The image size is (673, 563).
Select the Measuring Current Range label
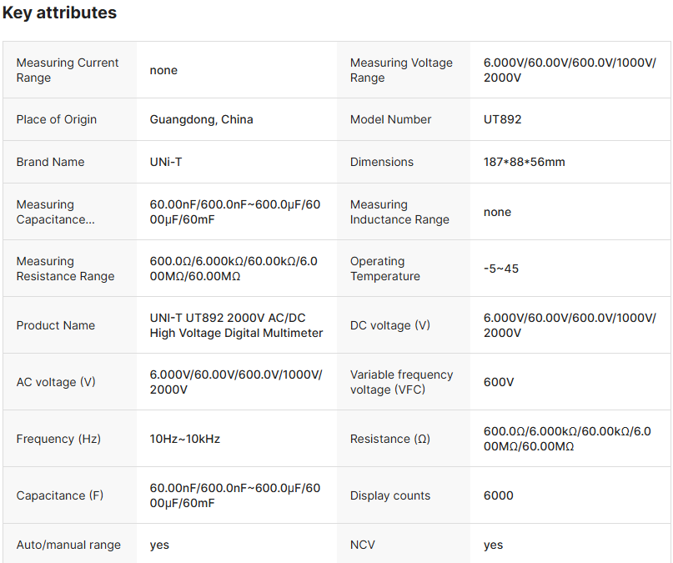point(68,70)
